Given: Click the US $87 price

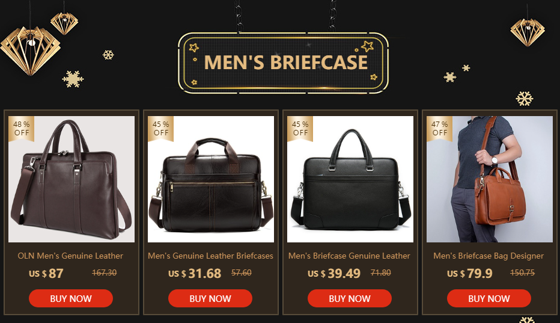Looking at the screenshot, I should click(46, 273).
